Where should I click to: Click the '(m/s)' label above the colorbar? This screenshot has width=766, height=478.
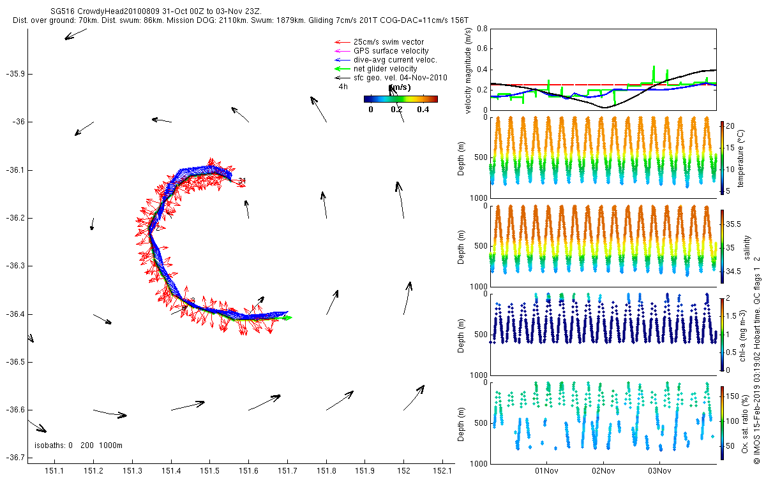pyautogui.click(x=400, y=87)
